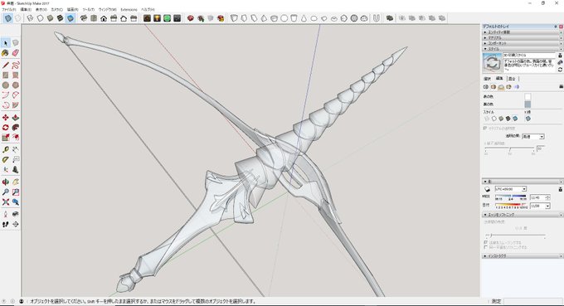Viewport: 564px width, 306px height.
Task: Switch to the 選択 tab in Styles
Action: 488,79
